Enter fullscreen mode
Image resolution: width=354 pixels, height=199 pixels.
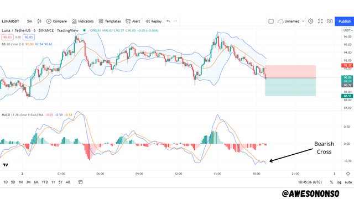320,21
